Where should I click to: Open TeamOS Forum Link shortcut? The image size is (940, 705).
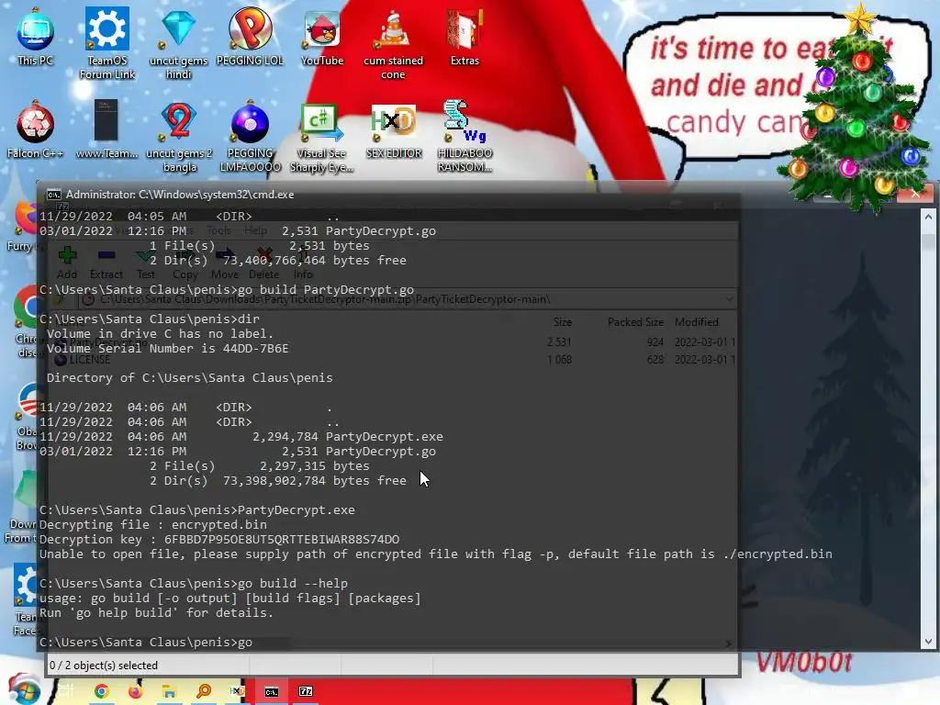tap(107, 43)
